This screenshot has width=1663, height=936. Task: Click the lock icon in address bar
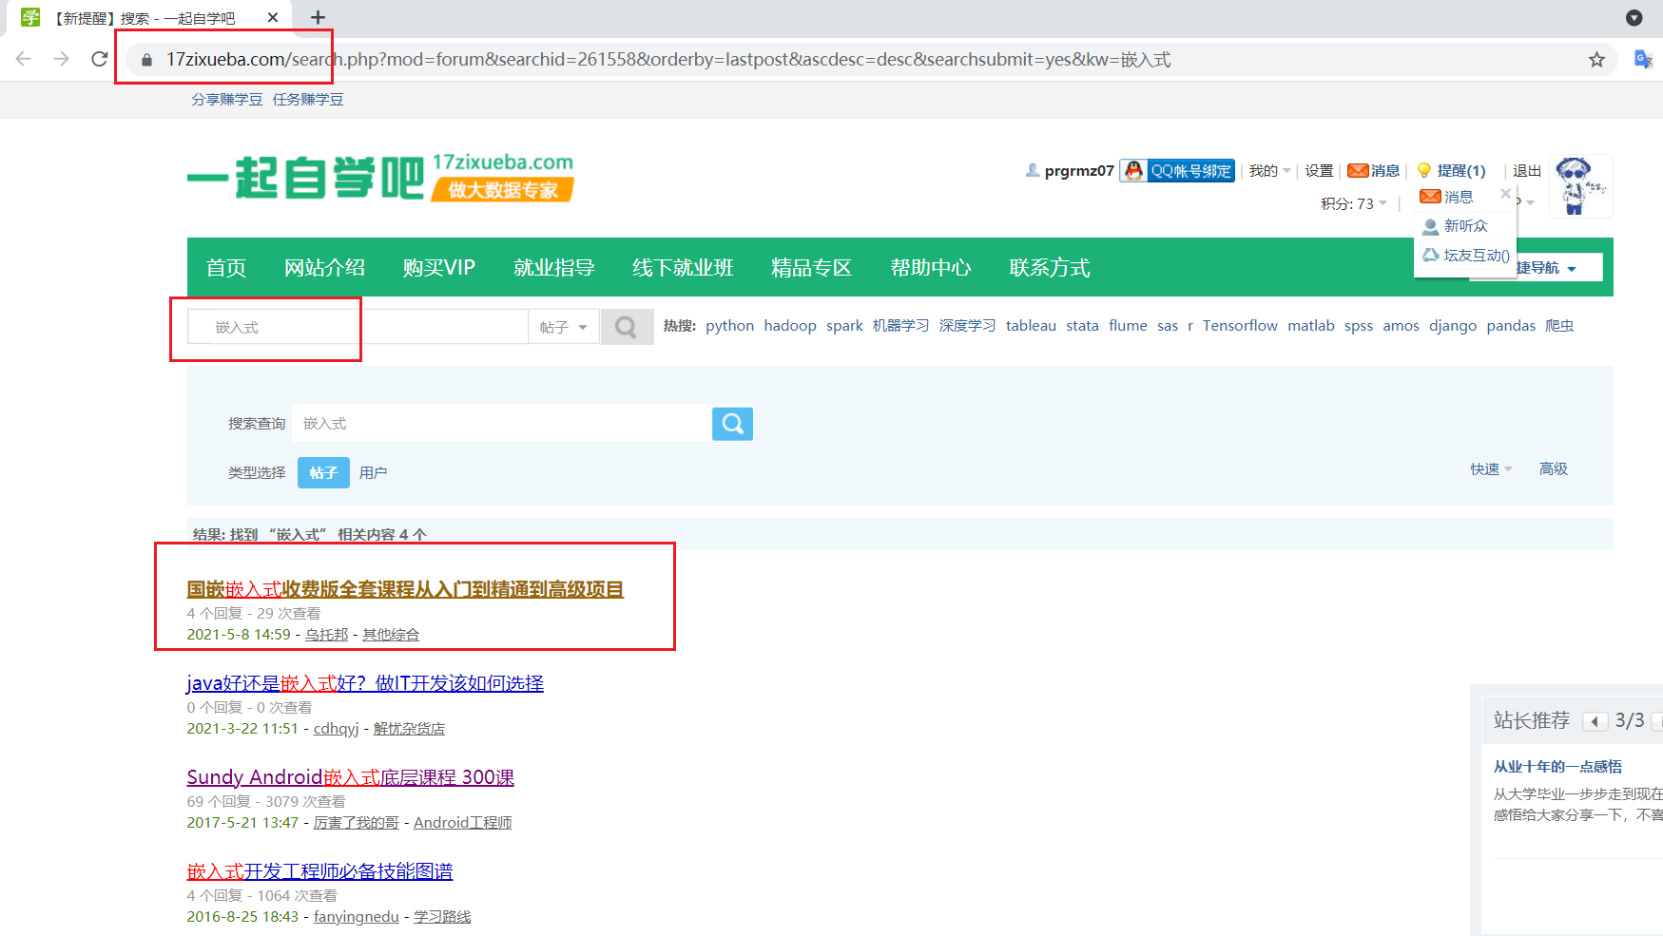[146, 60]
